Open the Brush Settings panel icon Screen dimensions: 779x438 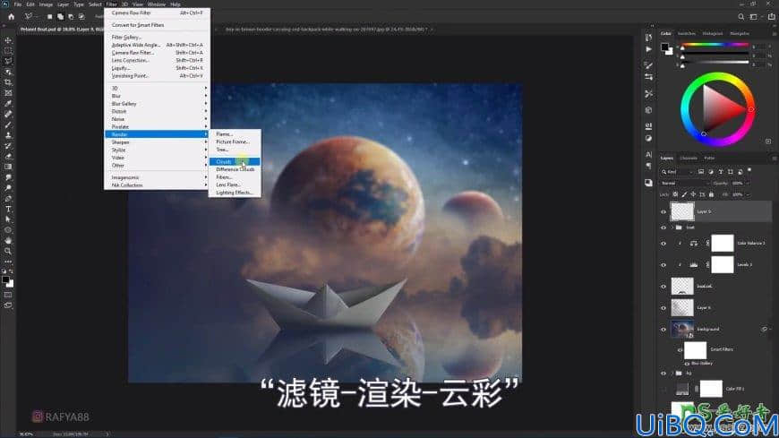(648, 65)
